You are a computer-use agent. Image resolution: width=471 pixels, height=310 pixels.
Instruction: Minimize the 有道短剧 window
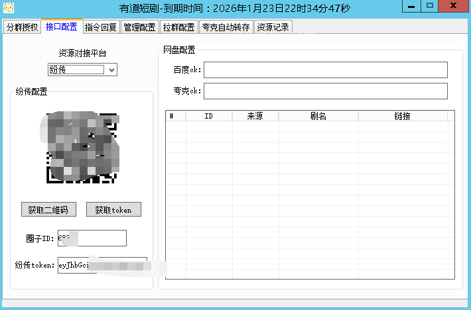click(411, 7)
